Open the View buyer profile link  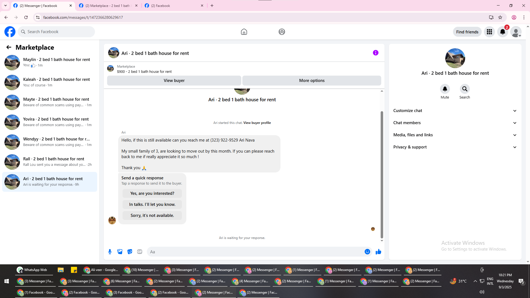pyautogui.click(x=257, y=123)
